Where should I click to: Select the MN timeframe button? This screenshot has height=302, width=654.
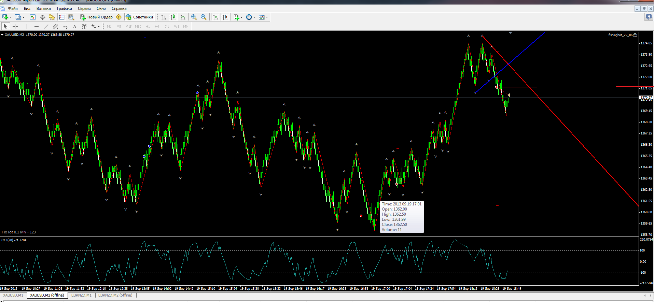tap(186, 26)
